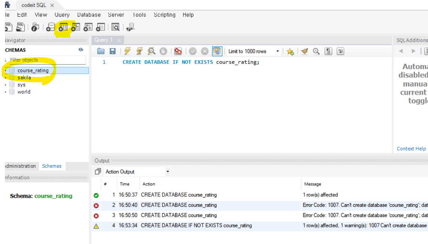This screenshot has height=244, width=428.
Task: Stop the running query
Action: click(163, 51)
